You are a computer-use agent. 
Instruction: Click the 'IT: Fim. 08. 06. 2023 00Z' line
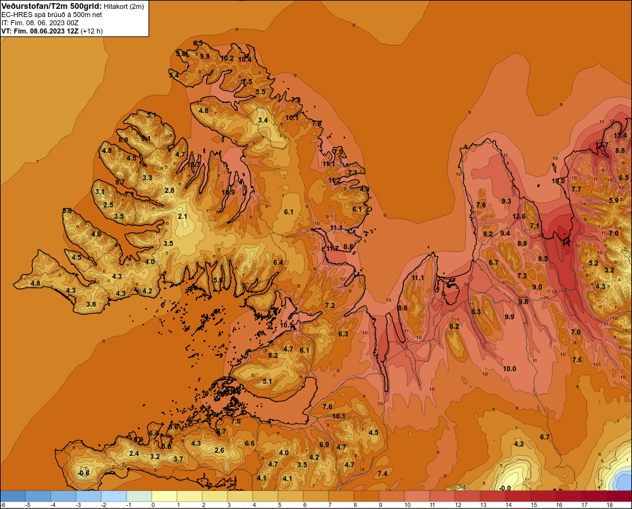tap(39, 23)
